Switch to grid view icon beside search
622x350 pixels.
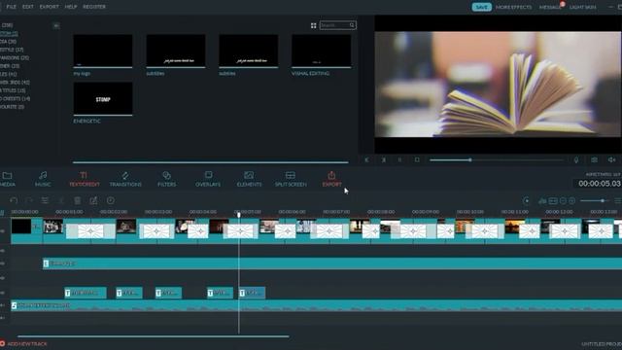[313, 25]
